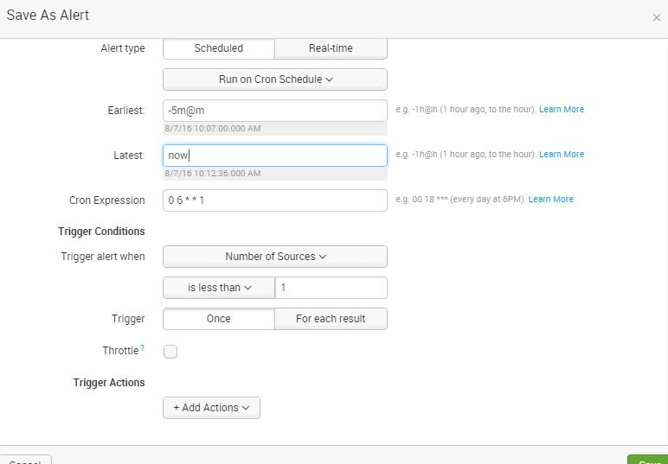This screenshot has width=668, height=464.
Task: Expand the Number of Sources dropdown
Action: click(x=275, y=257)
